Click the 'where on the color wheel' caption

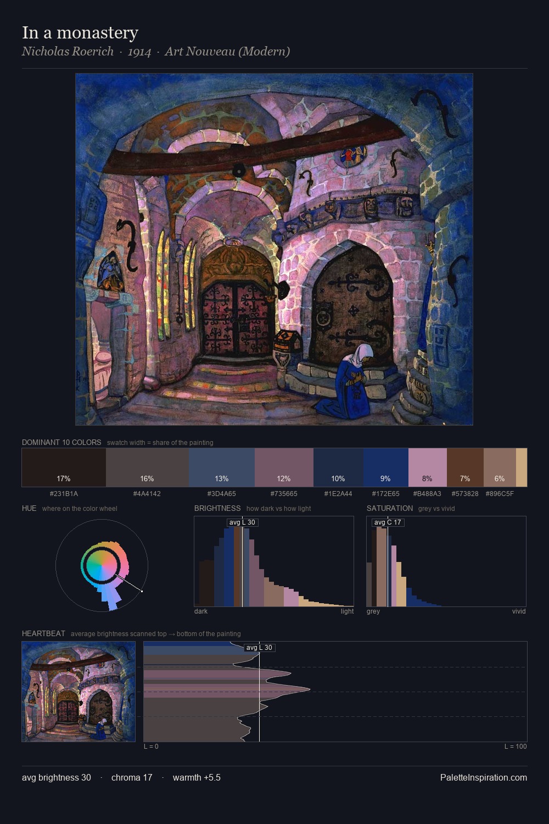coord(80,508)
